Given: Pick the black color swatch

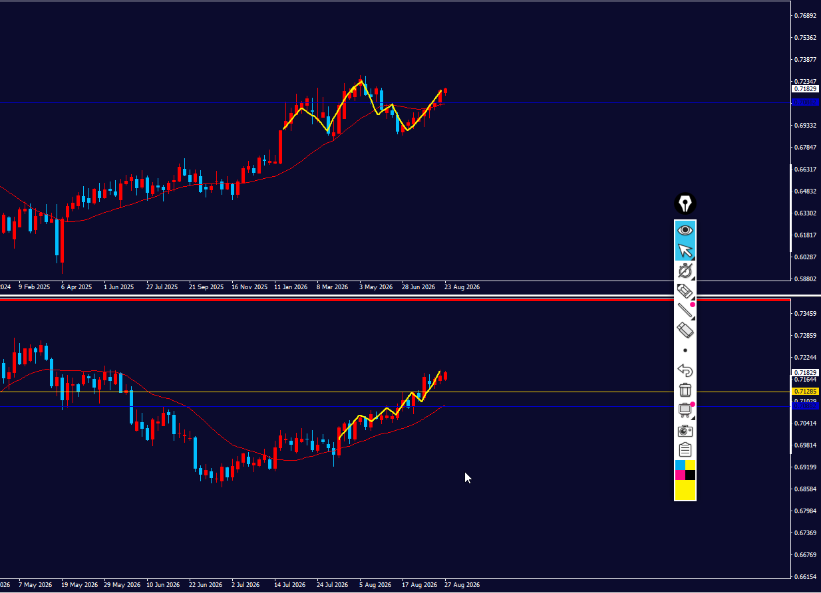Looking at the screenshot, I should 691,475.
